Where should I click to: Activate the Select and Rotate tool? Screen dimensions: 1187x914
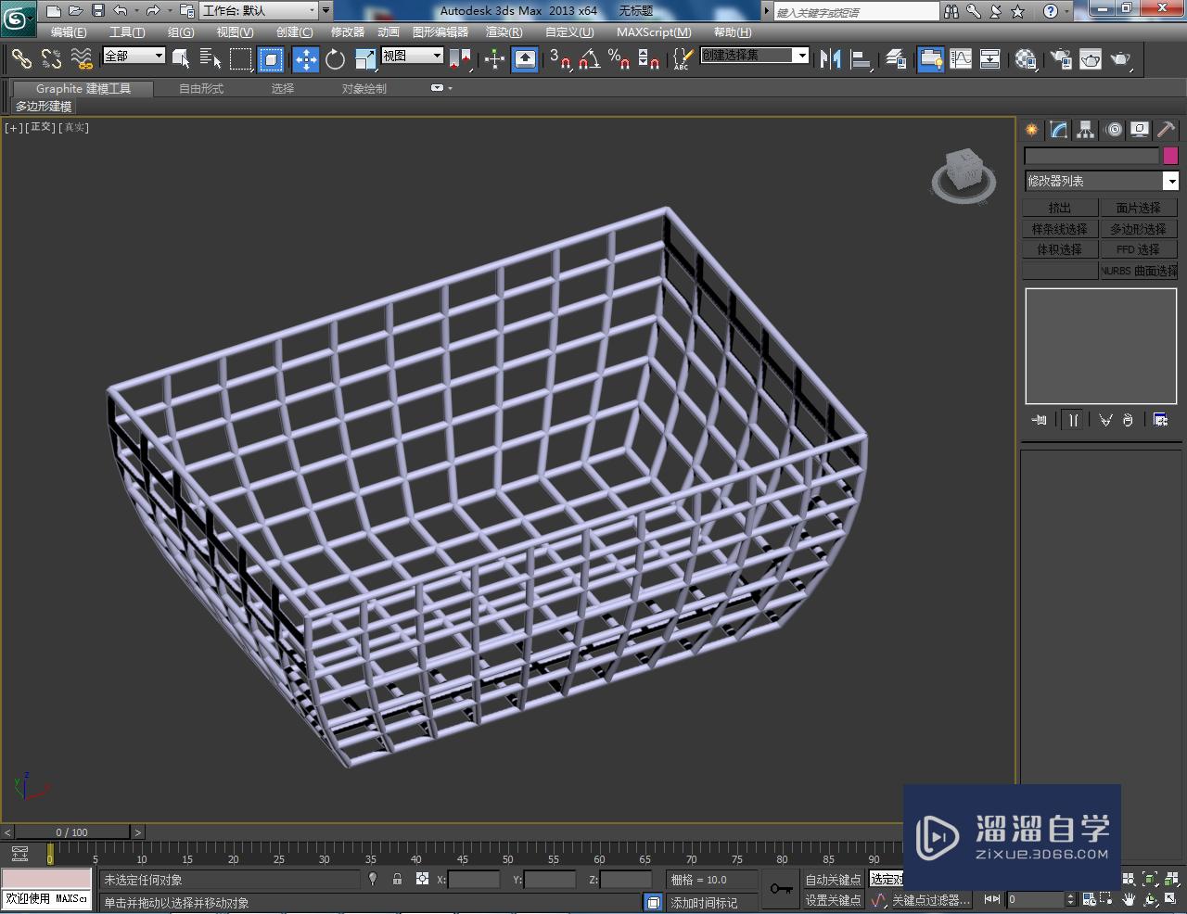tap(335, 59)
